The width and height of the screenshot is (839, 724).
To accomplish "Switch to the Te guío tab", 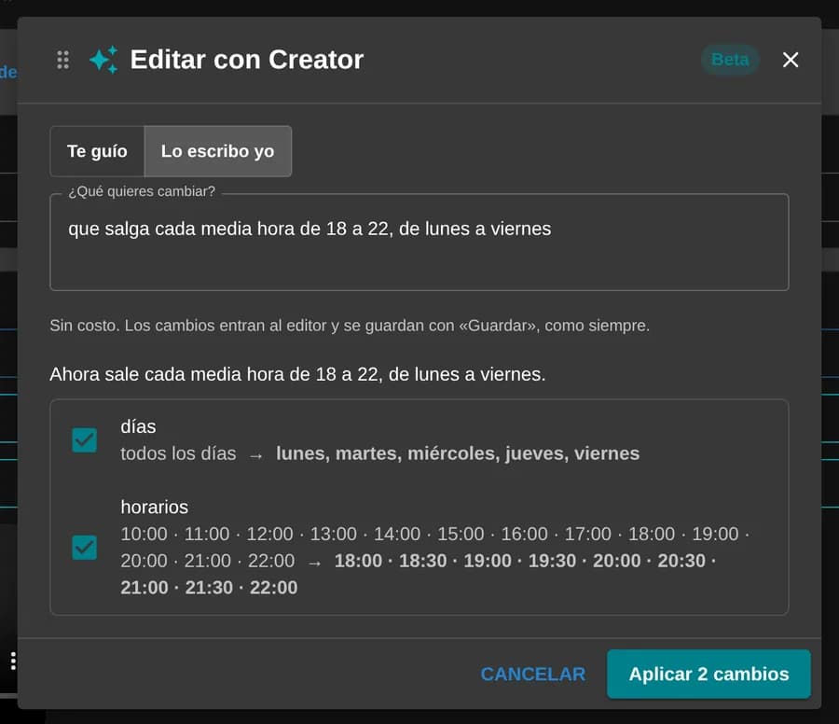I will [97, 151].
